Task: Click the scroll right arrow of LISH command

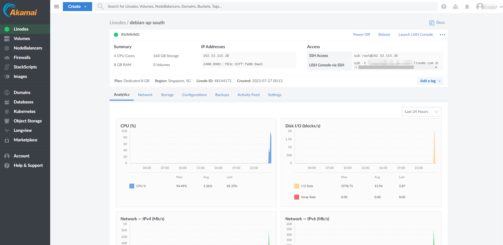Action: click(x=436, y=67)
